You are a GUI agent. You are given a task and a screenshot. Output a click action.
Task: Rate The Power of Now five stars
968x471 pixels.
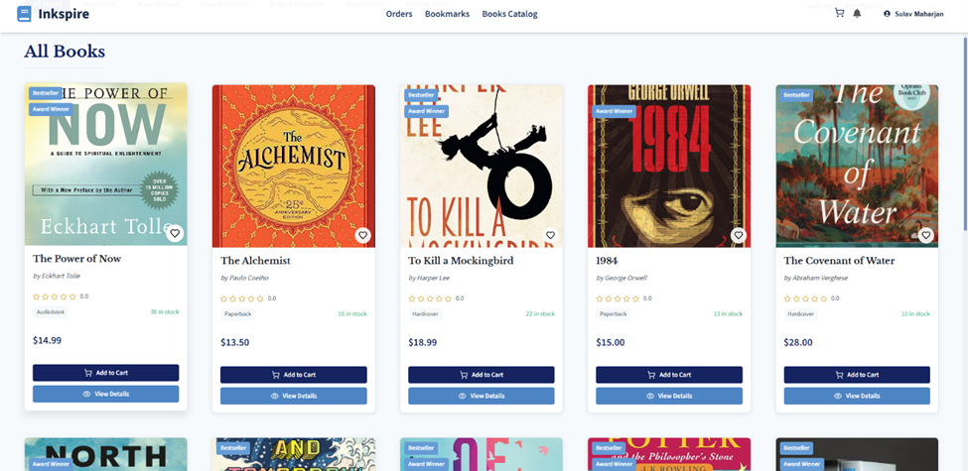click(x=72, y=296)
